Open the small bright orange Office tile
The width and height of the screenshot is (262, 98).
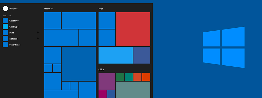click(x=146, y=77)
